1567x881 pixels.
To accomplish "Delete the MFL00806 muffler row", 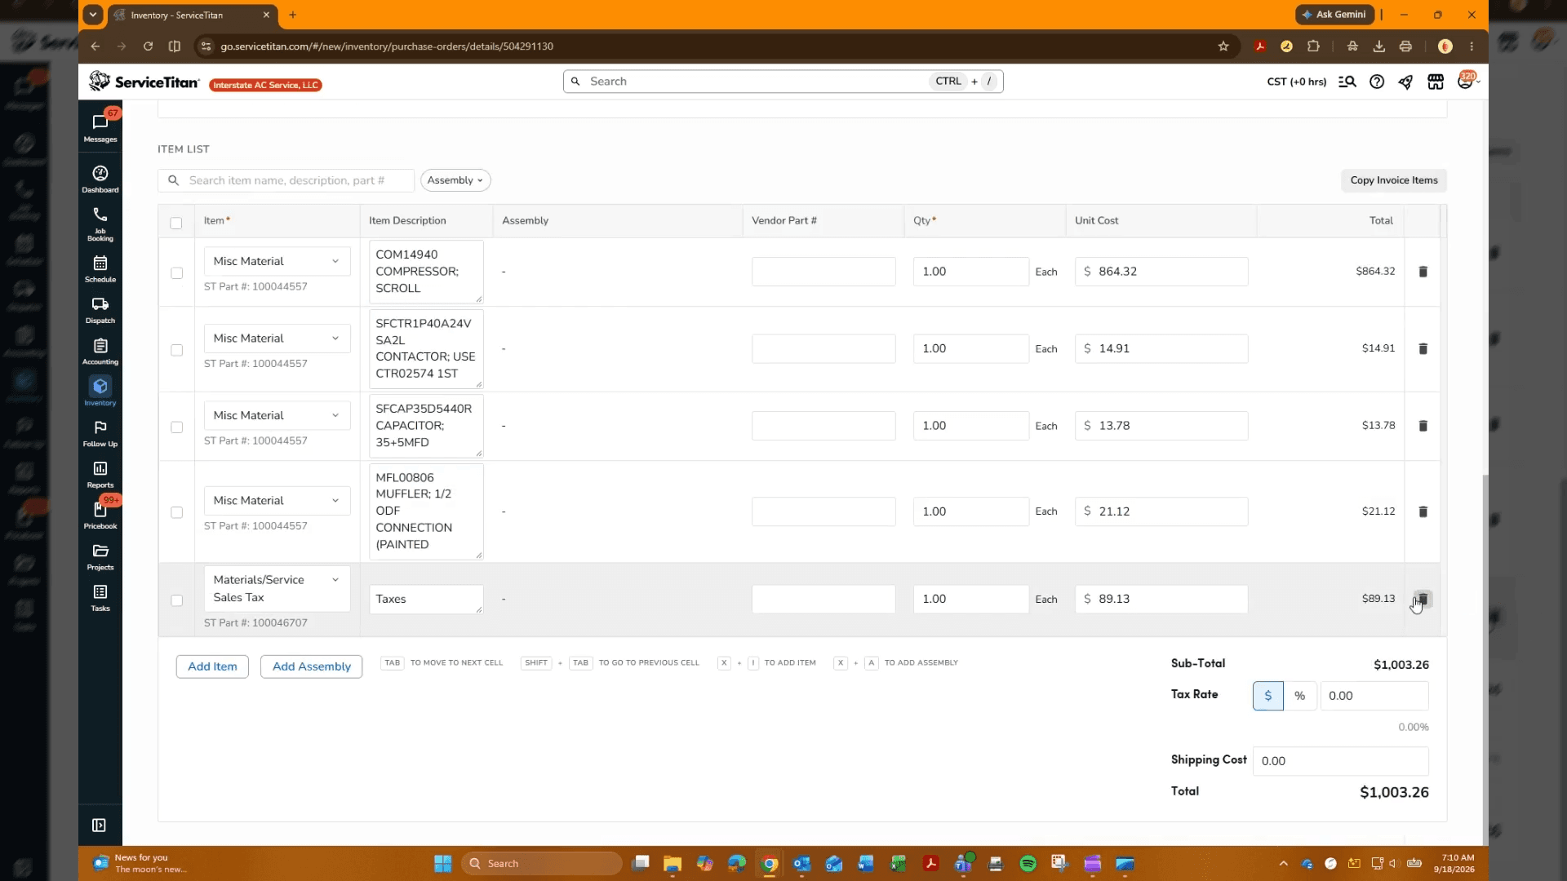I will coord(1423,511).
